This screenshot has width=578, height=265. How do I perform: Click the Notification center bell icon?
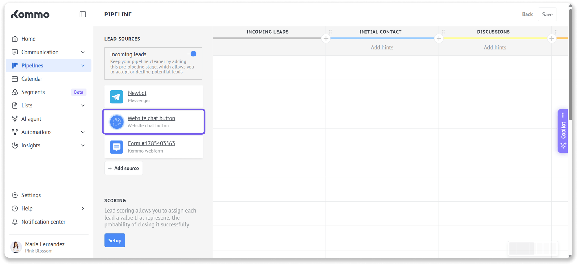[x=15, y=222]
